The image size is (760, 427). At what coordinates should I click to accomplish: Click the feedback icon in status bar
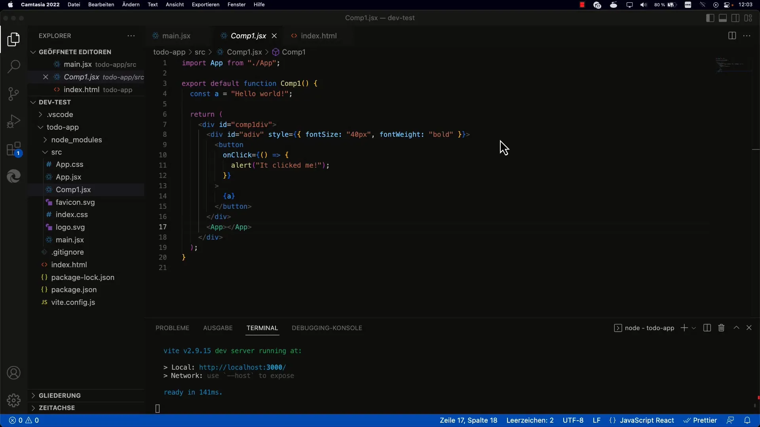coord(730,420)
